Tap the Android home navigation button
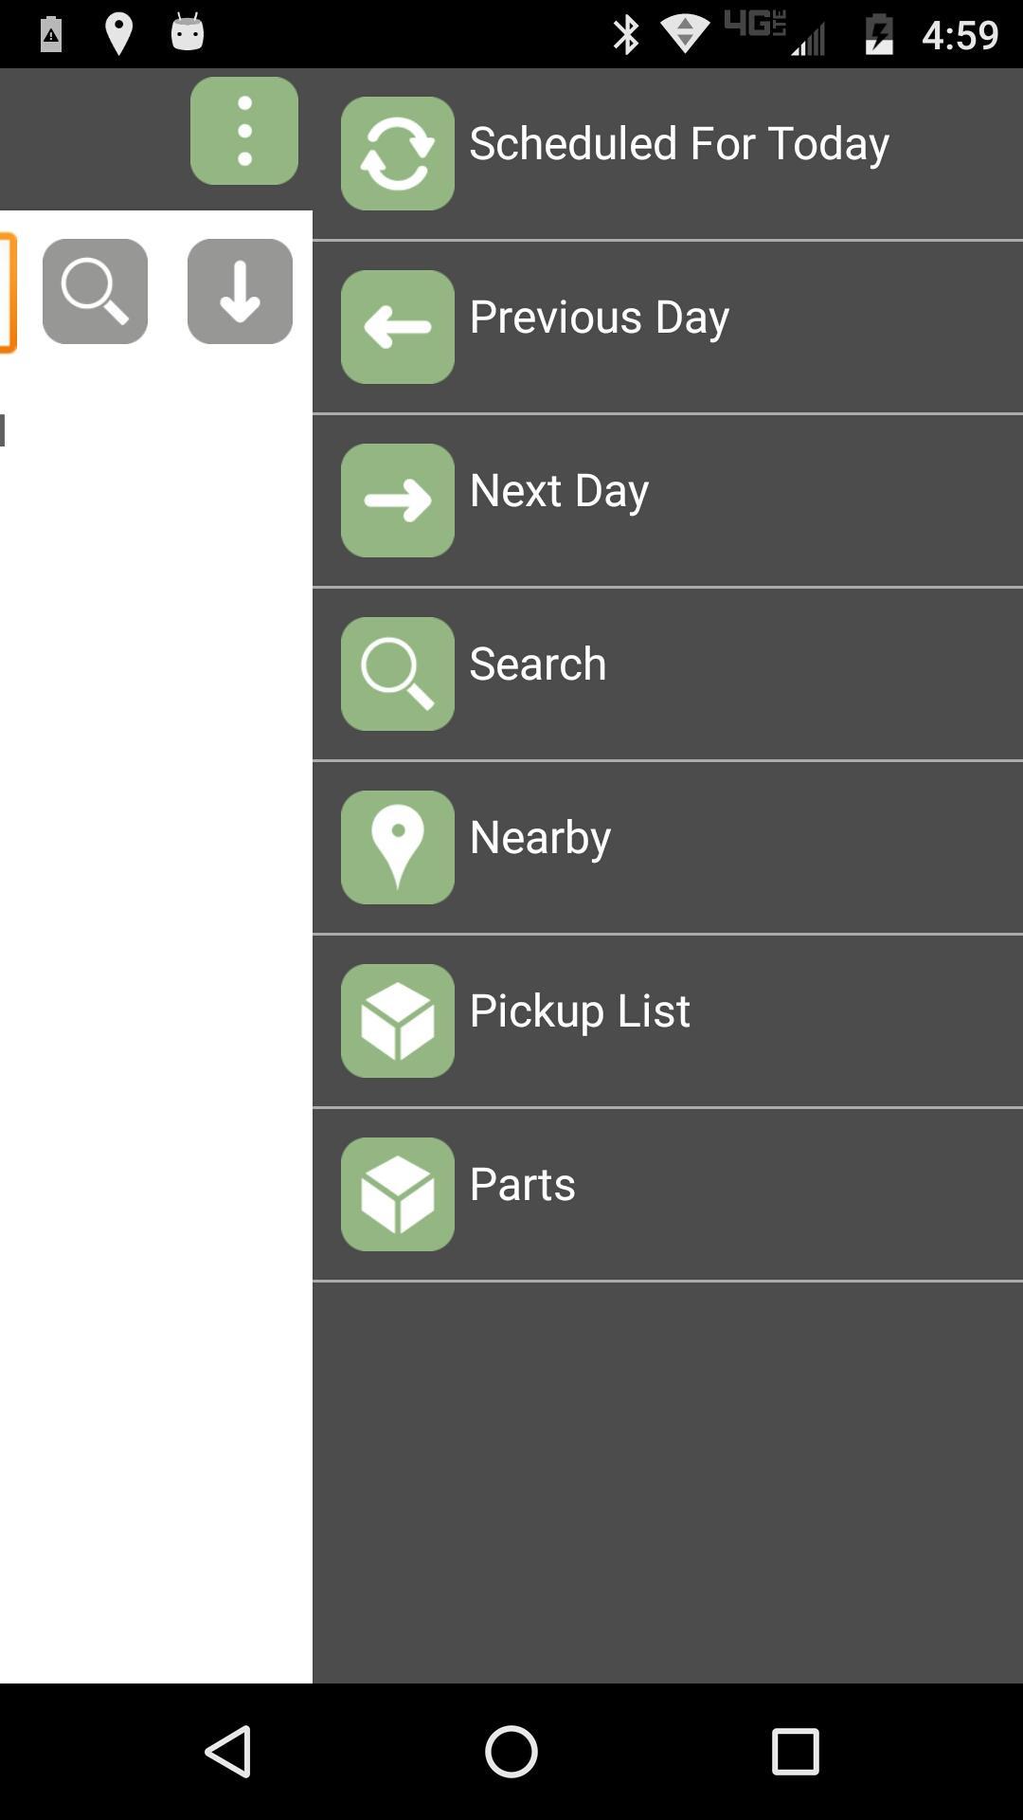1023x1820 pixels. coord(511,1751)
